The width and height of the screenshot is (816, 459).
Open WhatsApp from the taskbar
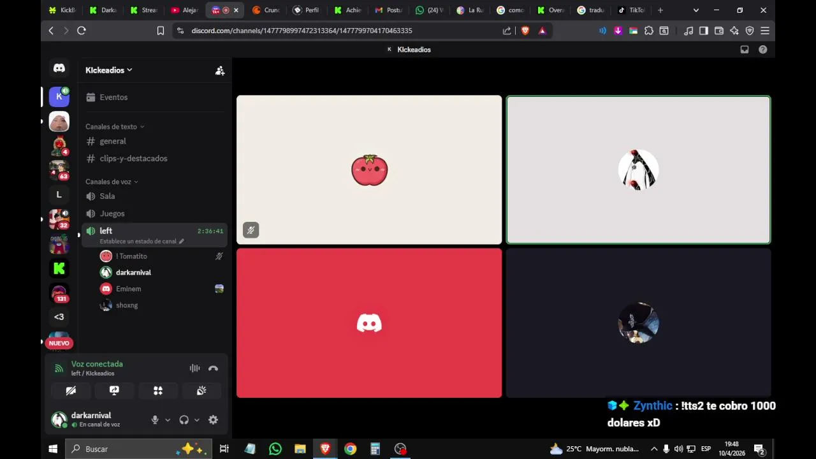[x=275, y=449]
